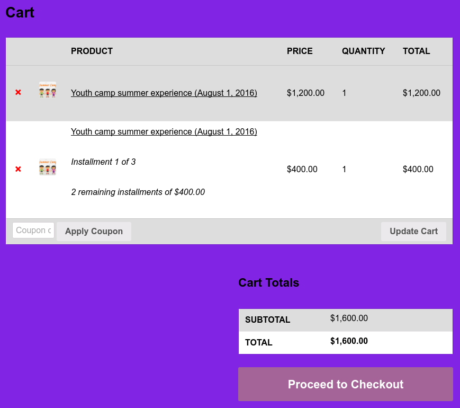Select quantity value of the $1,200.00 item
The height and width of the screenshot is (408, 460).
(x=344, y=93)
